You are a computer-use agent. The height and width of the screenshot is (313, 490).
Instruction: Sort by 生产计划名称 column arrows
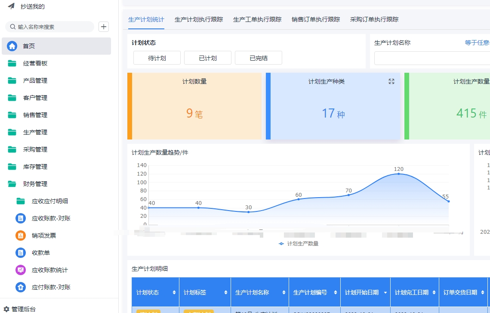coord(284,292)
